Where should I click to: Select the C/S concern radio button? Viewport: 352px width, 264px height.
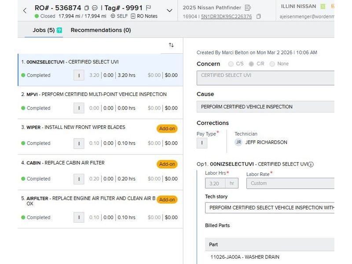click(x=231, y=64)
